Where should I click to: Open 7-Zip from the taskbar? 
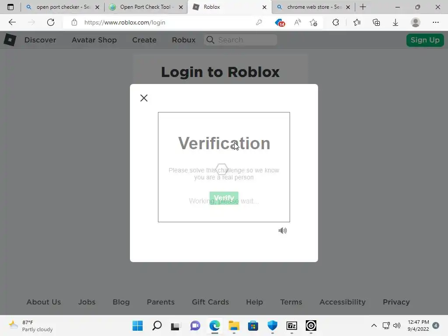[x=292, y=325]
